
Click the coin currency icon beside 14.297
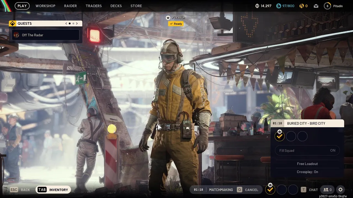(x=257, y=6)
